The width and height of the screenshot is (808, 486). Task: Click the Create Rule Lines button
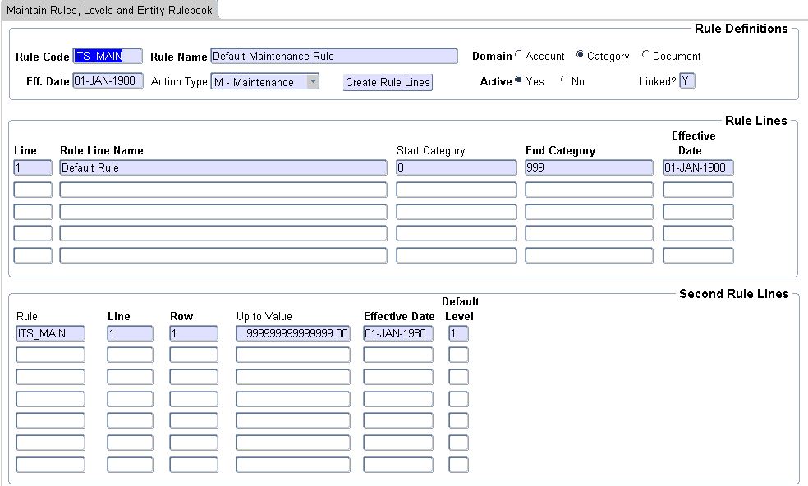pos(388,82)
